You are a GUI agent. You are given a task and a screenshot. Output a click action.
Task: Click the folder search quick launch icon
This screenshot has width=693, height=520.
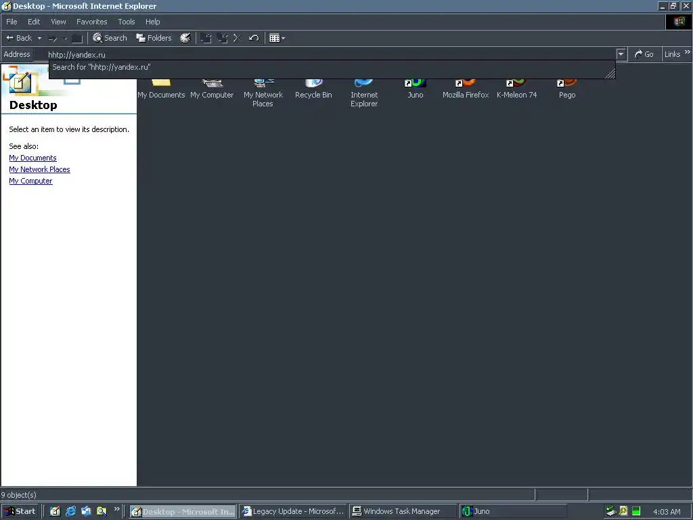102,511
